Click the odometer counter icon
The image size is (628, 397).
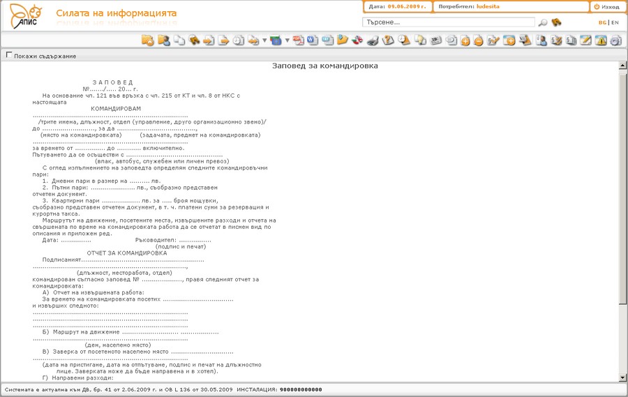[435, 40]
